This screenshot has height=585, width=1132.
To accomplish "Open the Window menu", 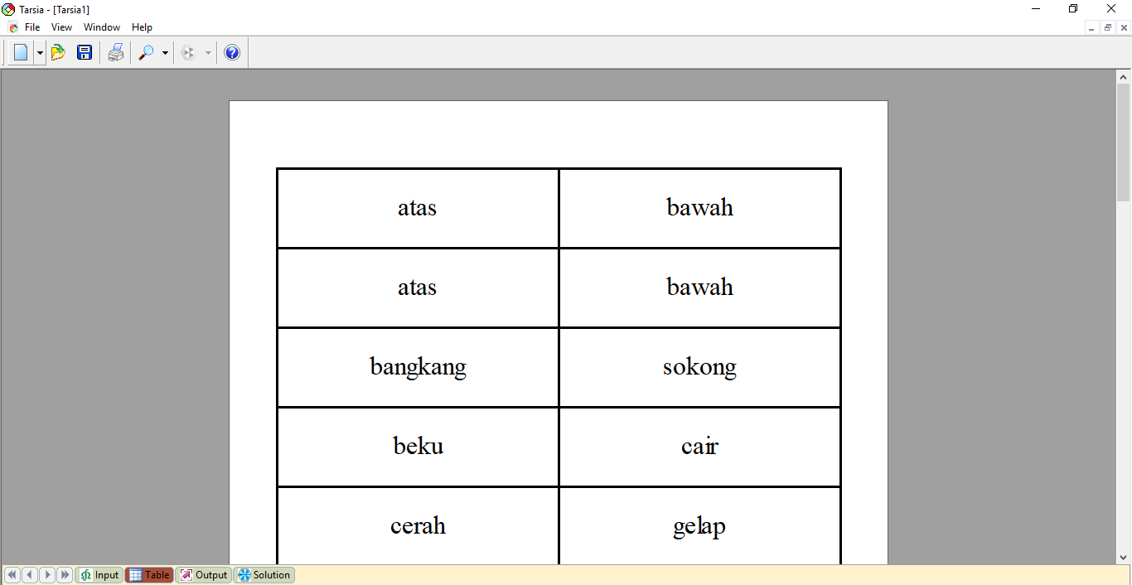I will pyautogui.click(x=102, y=27).
